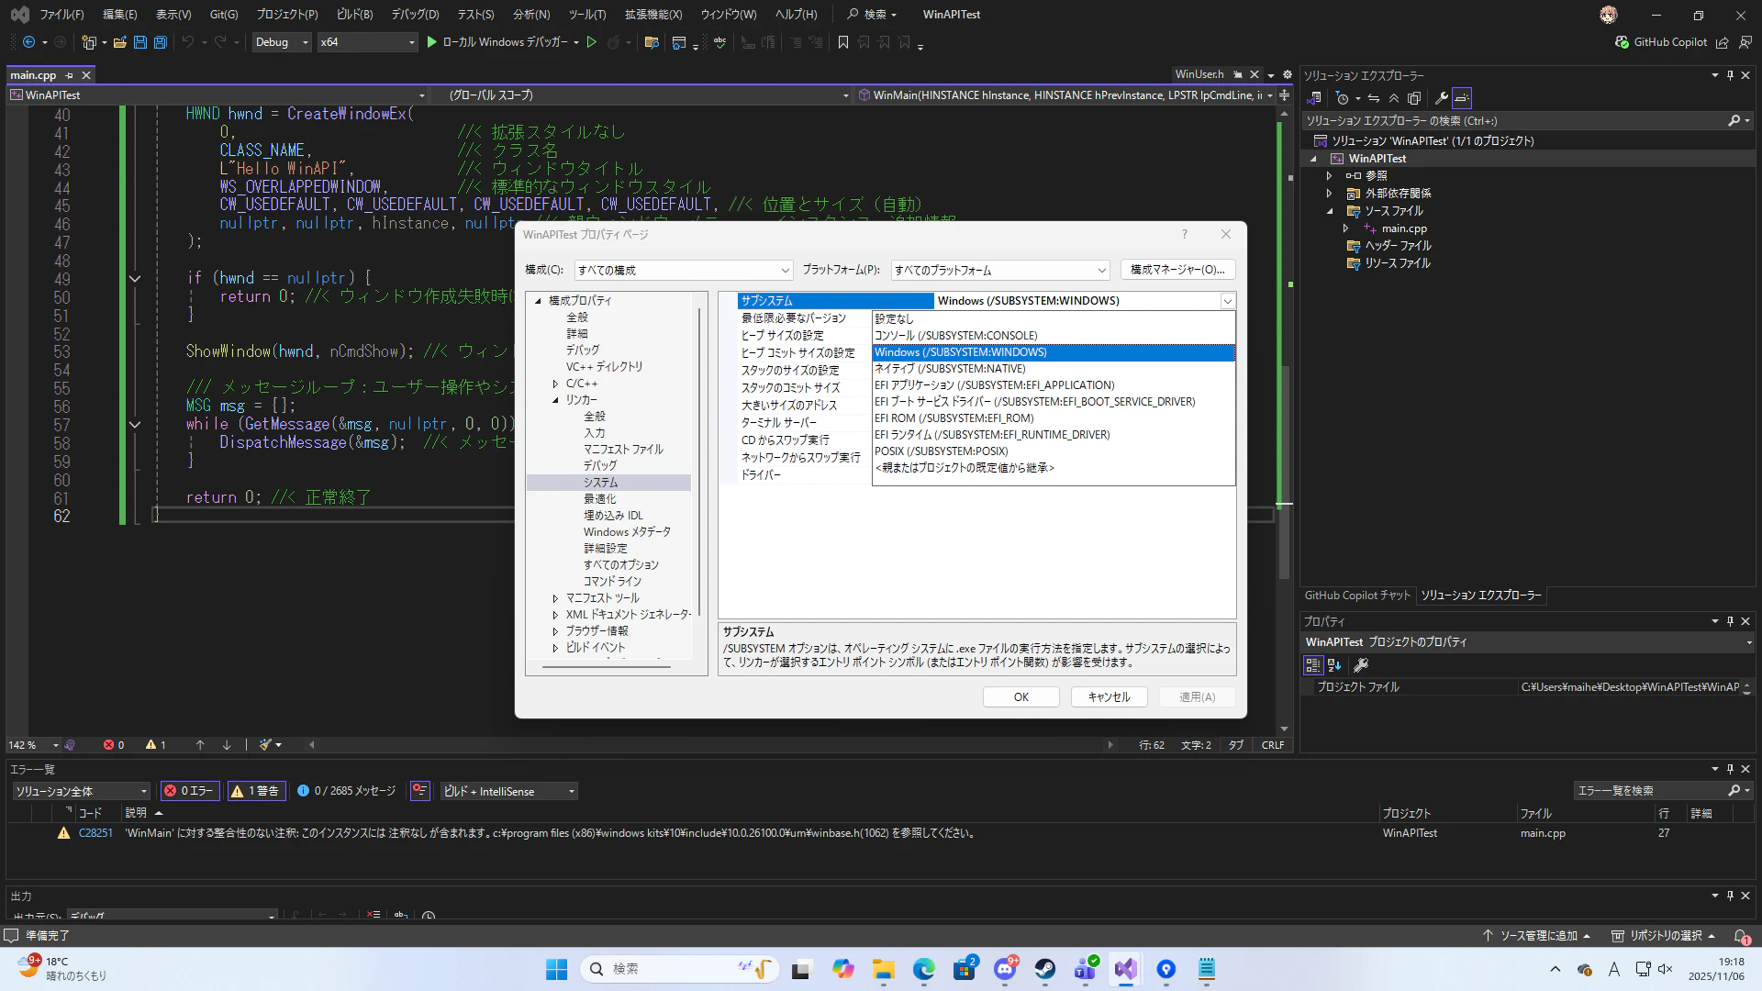Toggle the messages filter in the Error List
Image resolution: width=1762 pixels, height=991 pixels.
(346, 791)
